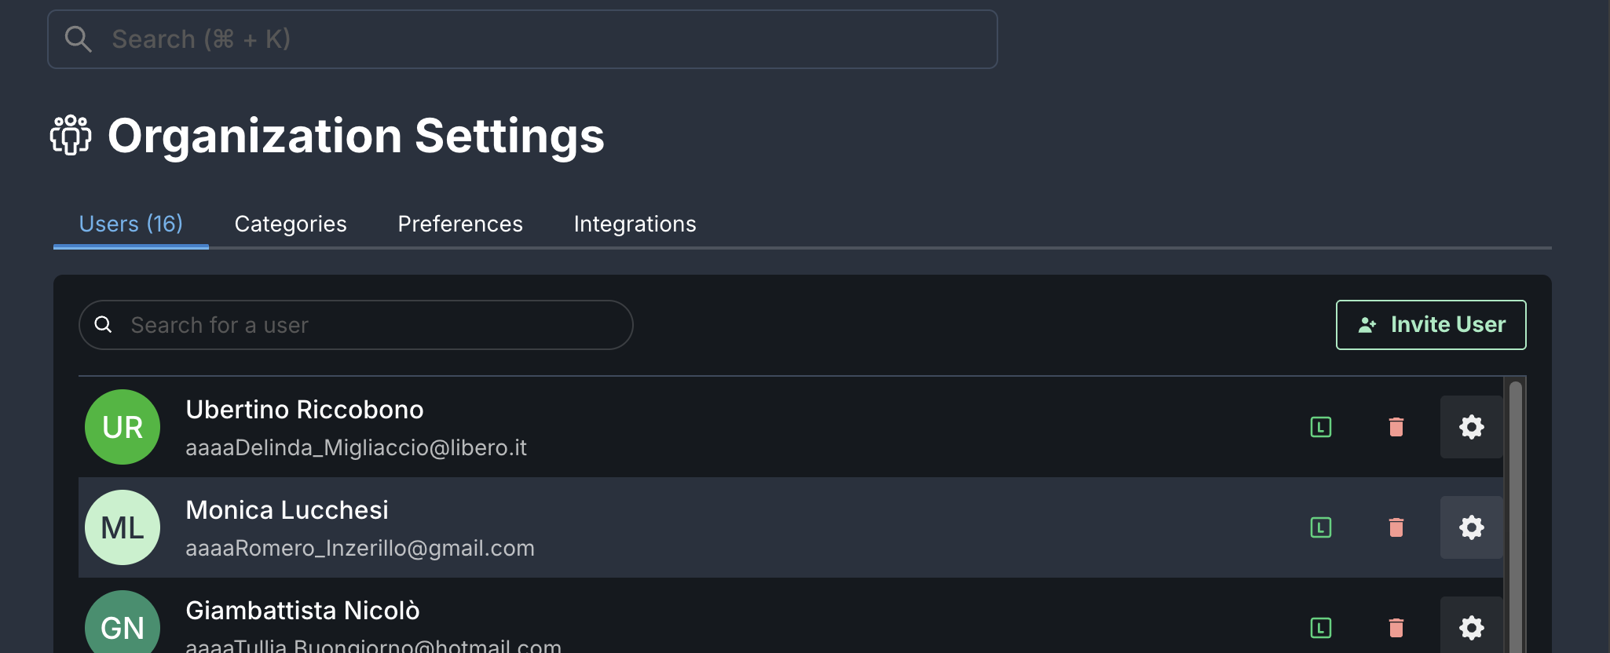Delete user Ubertino Riccobono with trash icon

(x=1396, y=427)
